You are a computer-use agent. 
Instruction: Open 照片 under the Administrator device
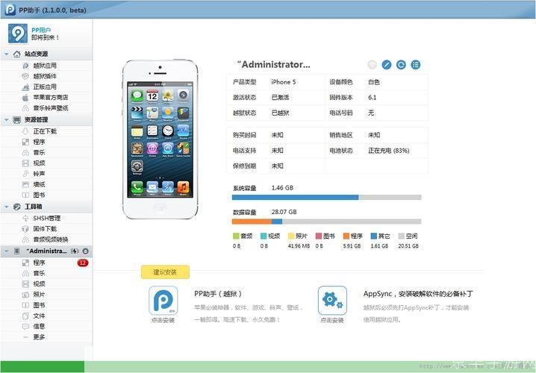pyautogui.click(x=39, y=295)
